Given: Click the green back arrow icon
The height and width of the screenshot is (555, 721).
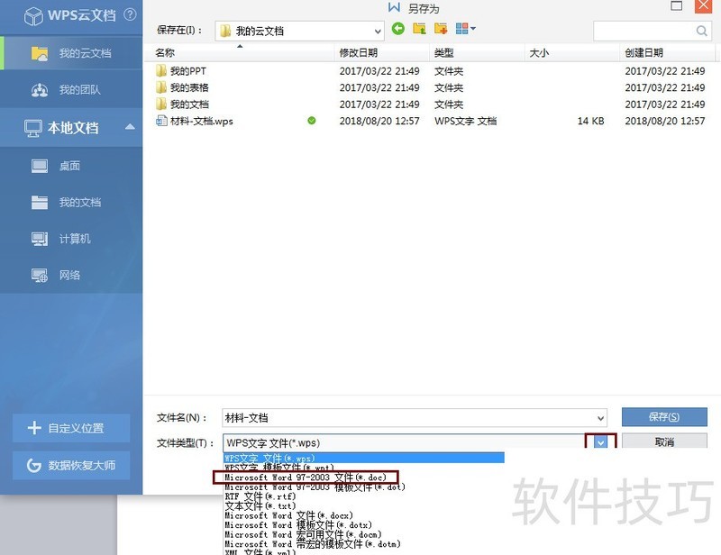Looking at the screenshot, I should click(398, 29).
